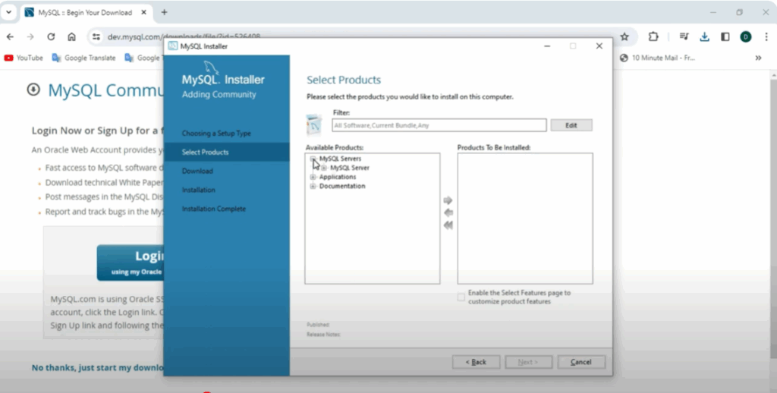Click the Next button in the installer
777x393 pixels.
point(528,363)
